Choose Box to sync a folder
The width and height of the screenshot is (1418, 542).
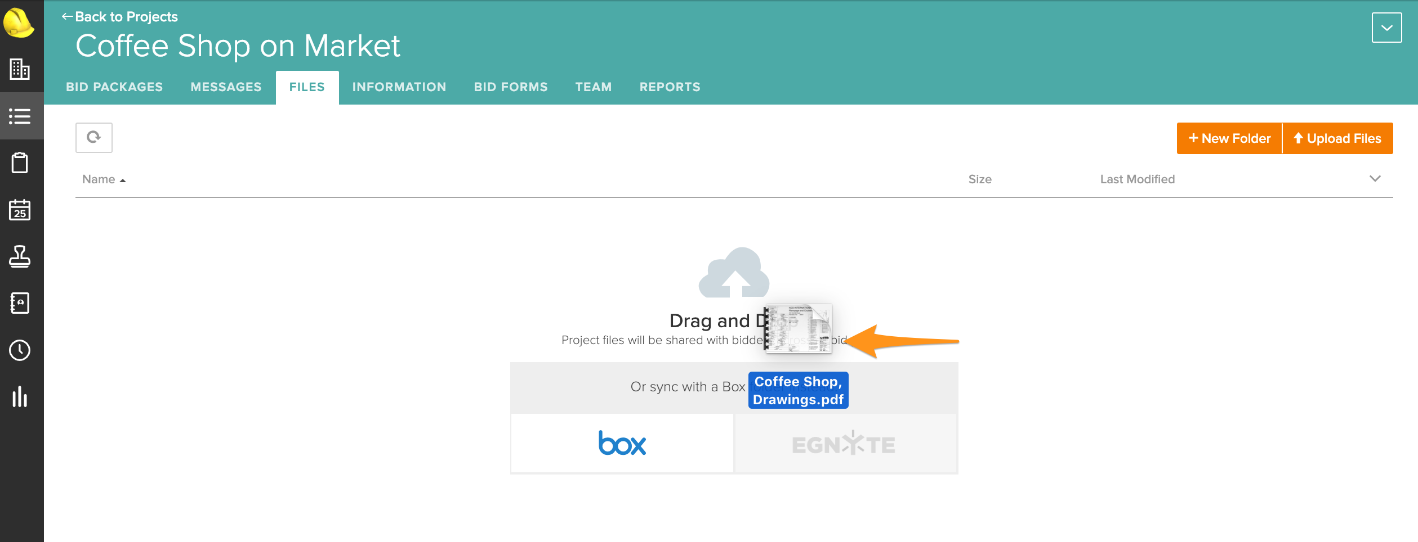(x=622, y=444)
